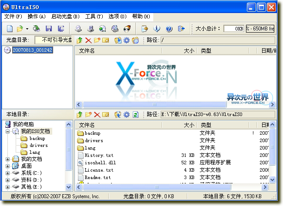
Task: Select drivers folder in local tree
Action: (39, 145)
